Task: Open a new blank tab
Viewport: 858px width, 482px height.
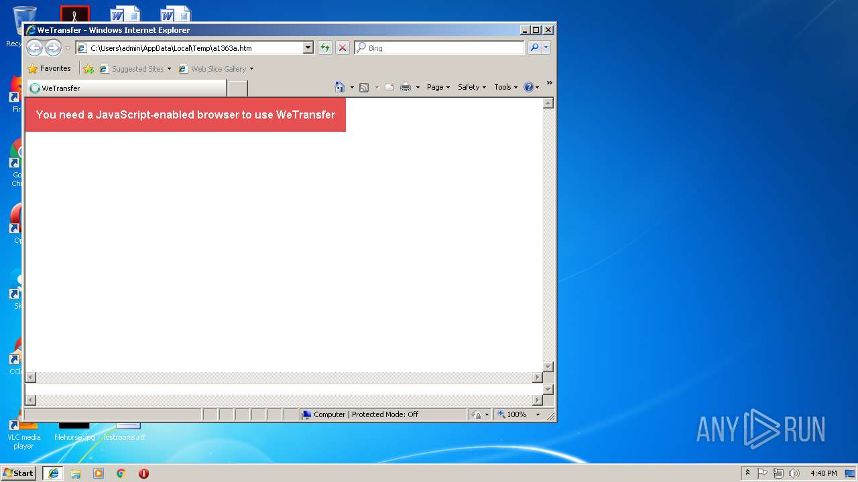Action: coord(238,88)
